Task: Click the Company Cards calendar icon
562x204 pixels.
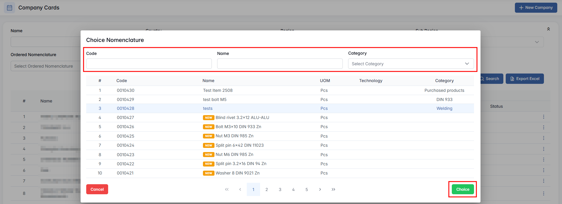Action: coord(9,8)
